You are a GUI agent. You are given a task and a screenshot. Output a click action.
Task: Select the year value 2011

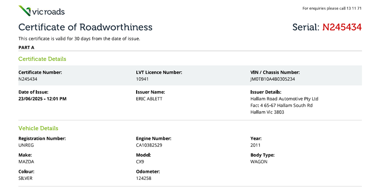click(255, 145)
